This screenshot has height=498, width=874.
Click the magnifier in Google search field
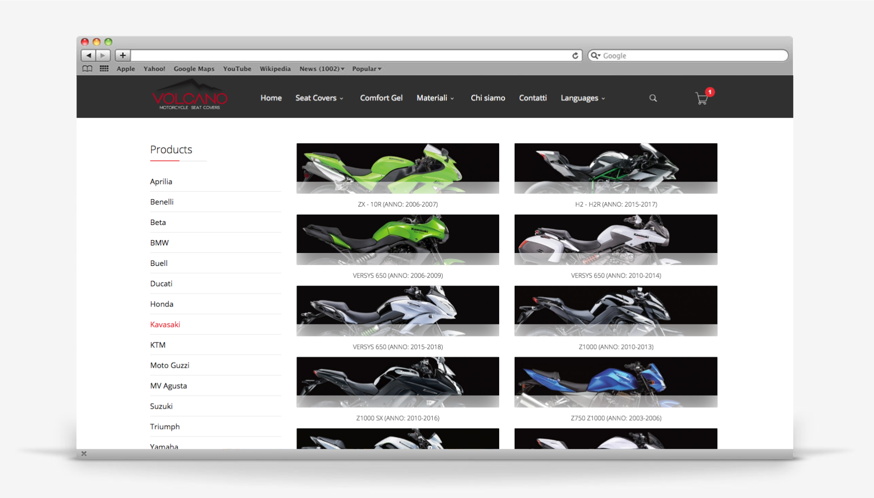point(595,55)
